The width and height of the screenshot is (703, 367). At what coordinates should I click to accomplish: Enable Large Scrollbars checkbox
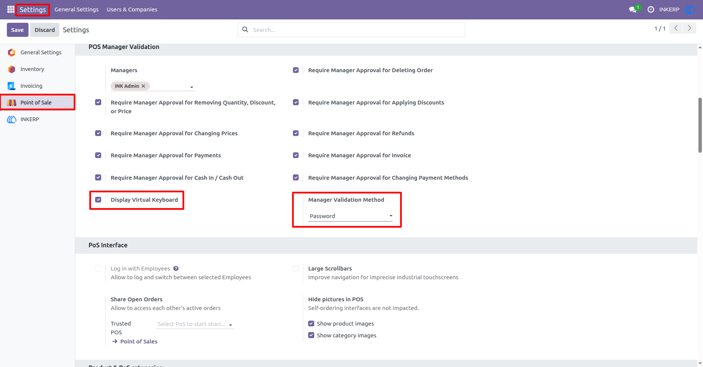click(x=296, y=269)
